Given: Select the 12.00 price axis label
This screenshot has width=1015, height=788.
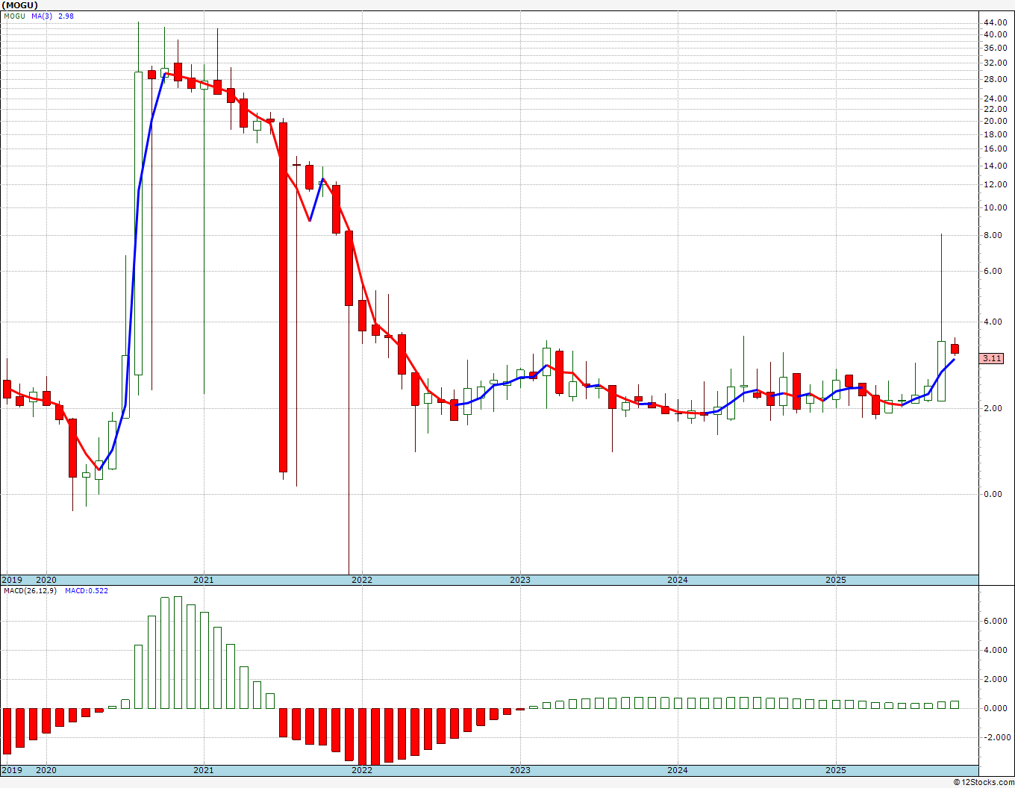Looking at the screenshot, I should click(995, 184).
